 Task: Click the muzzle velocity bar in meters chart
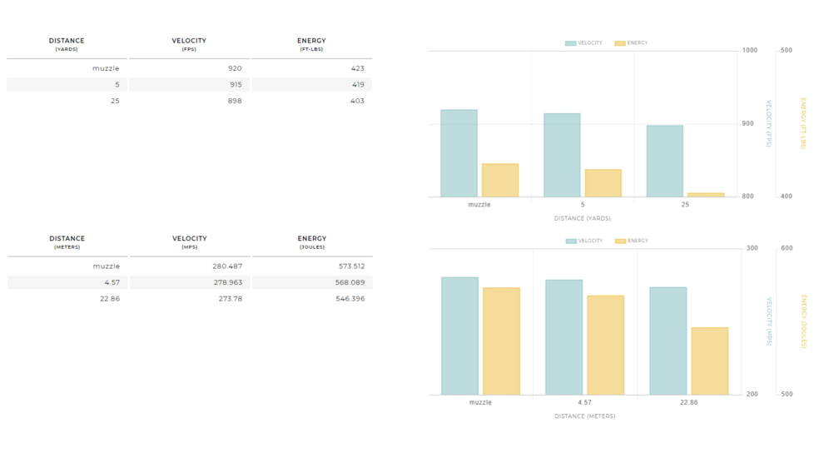[x=459, y=336]
